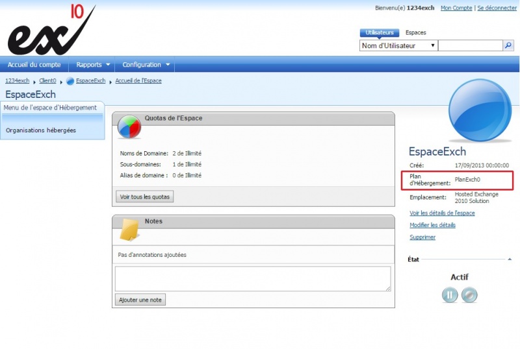Expand the Rapports menu

[x=94, y=65]
